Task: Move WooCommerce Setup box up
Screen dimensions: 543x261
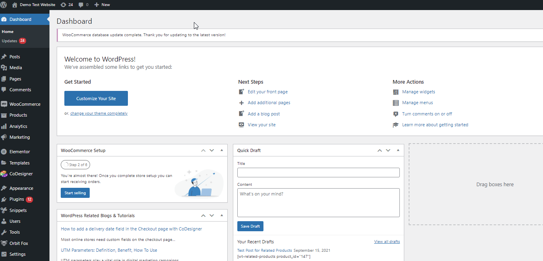Action: point(204,150)
